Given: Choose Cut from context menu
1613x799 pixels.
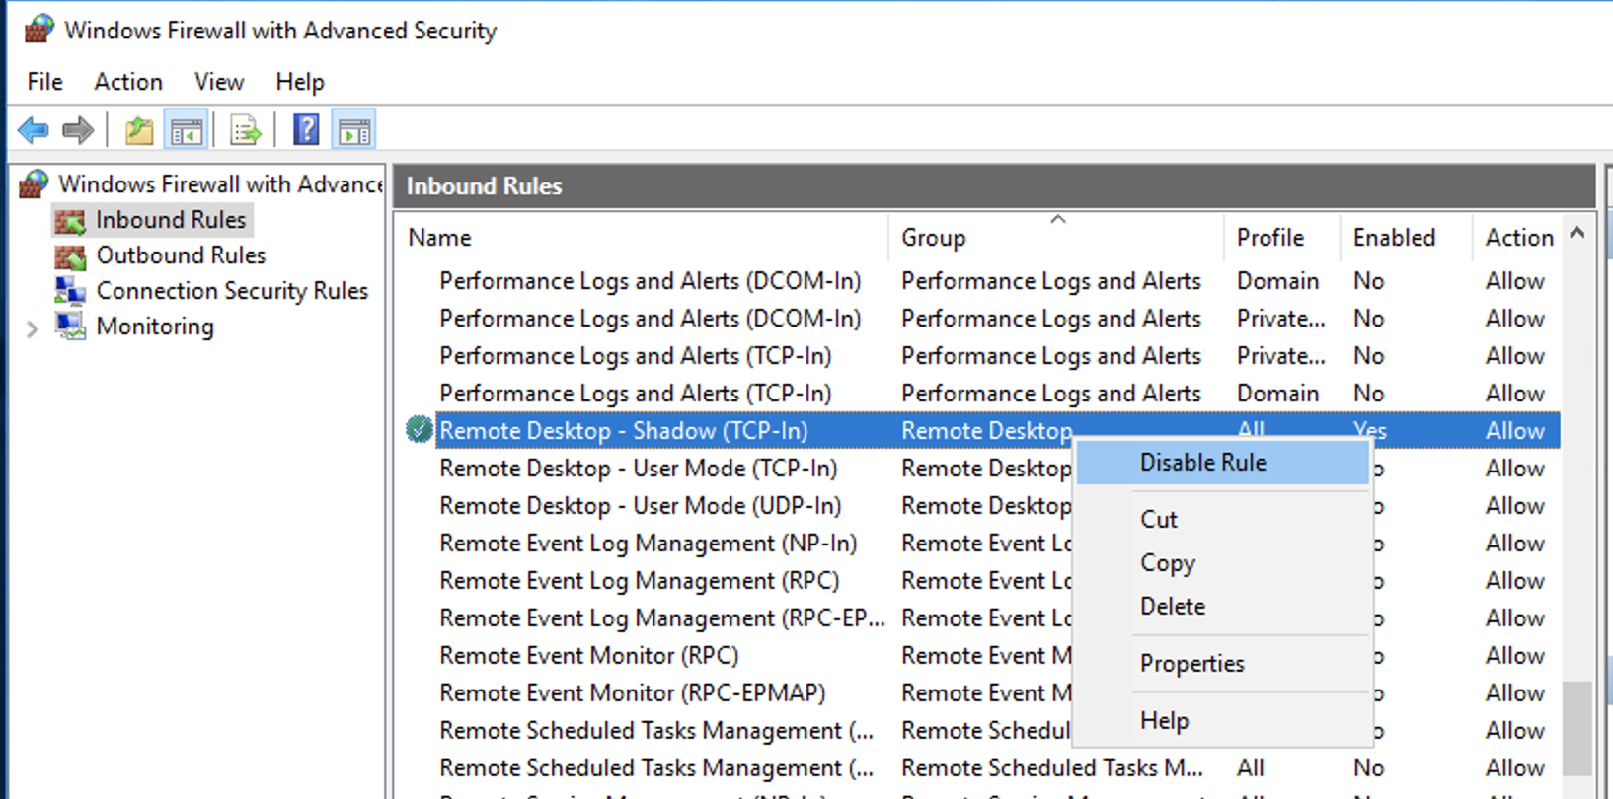Looking at the screenshot, I should click(x=1222, y=520).
